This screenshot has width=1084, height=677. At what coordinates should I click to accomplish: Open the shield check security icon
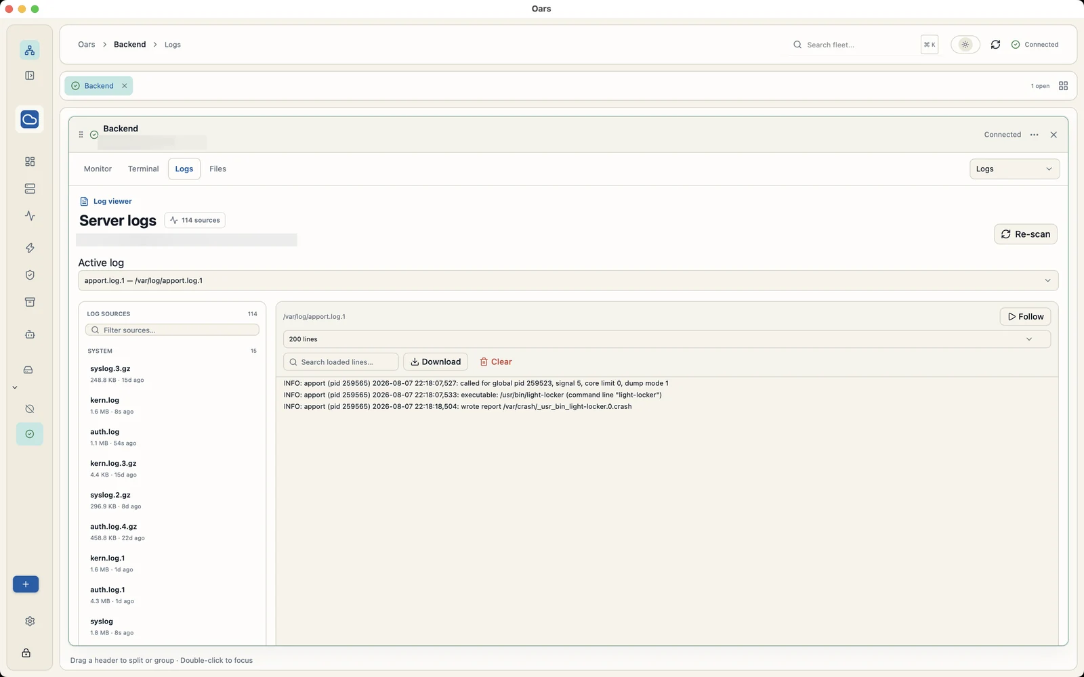30,275
